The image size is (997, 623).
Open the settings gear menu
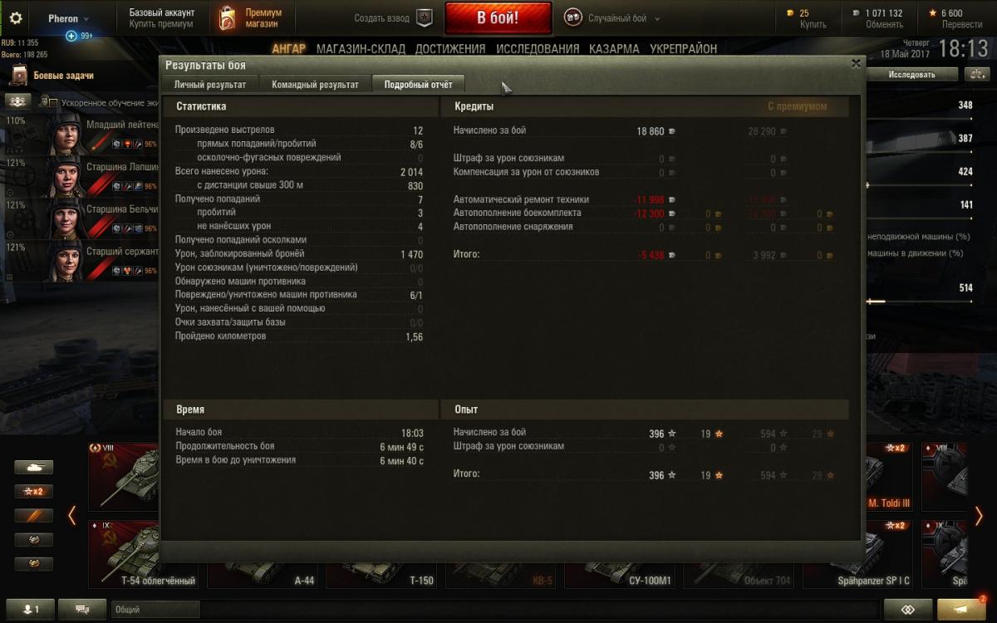(15, 18)
